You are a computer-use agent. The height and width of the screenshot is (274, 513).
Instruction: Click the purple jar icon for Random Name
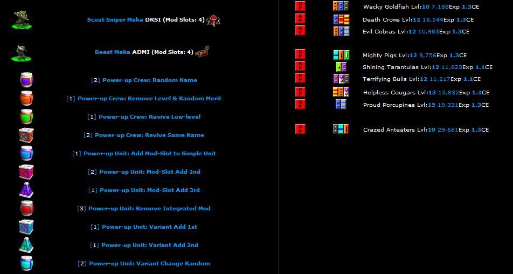(x=26, y=80)
